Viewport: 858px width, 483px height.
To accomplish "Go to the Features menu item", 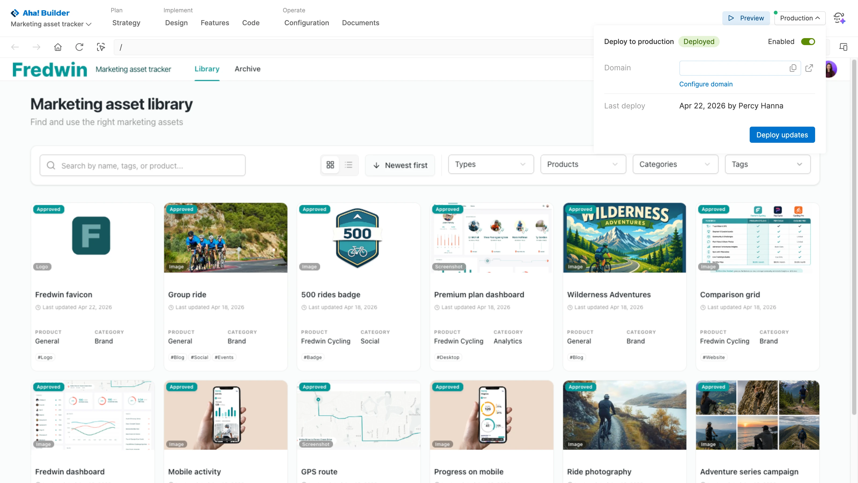I will pyautogui.click(x=214, y=23).
